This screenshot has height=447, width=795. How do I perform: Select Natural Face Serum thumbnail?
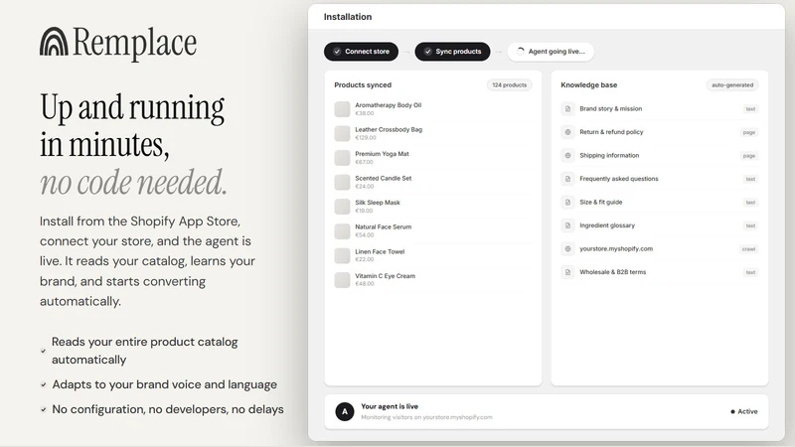(342, 231)
